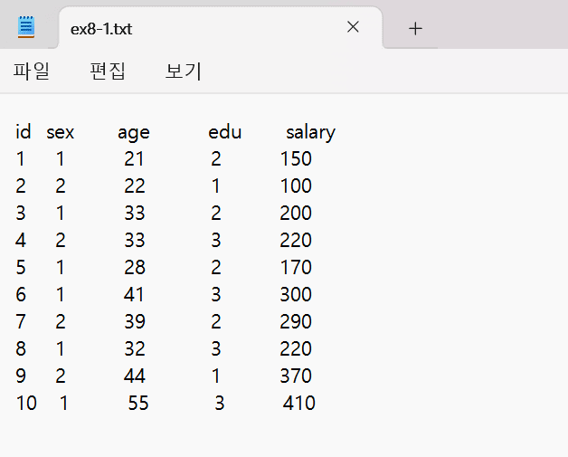
Task: Place cursor on the 'edu' header
Action: click(x=224, y=132)
